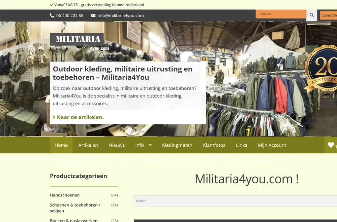Open the Selecteer dropdown in top bar
This screenshot has width=337, height=222.
[x=329, y=15]
